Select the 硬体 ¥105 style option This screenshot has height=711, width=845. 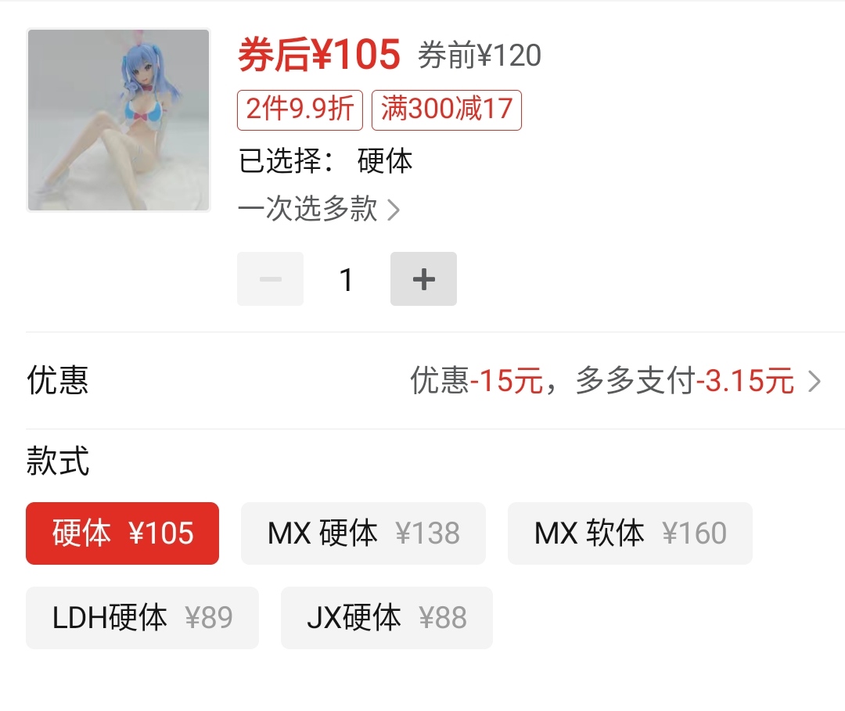[x=122, y=533]
